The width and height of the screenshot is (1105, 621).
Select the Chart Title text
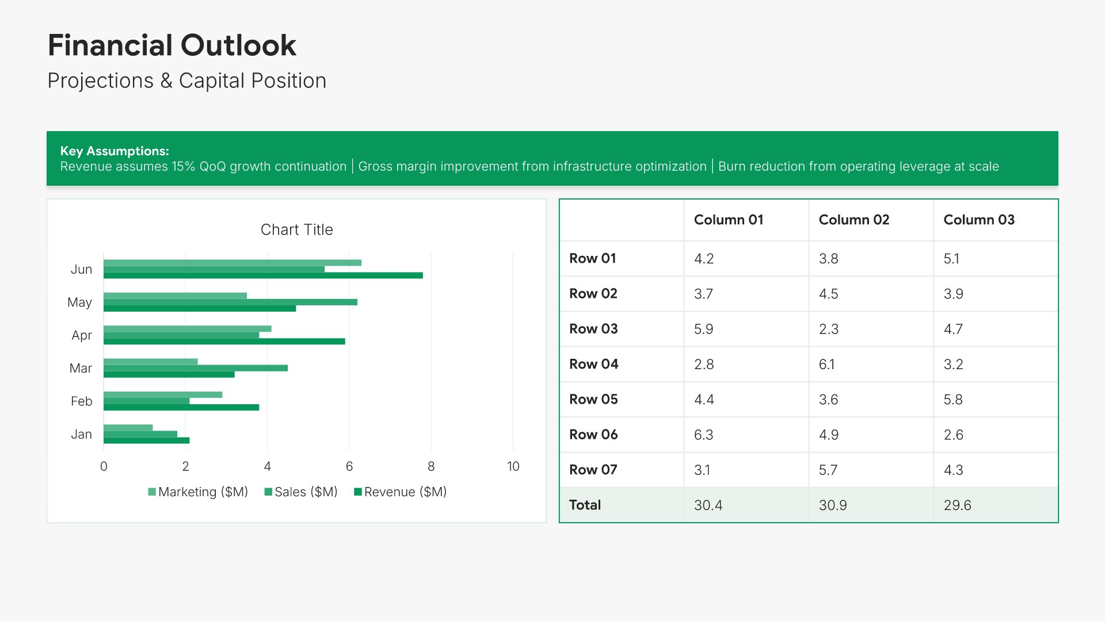click(296, 229)
